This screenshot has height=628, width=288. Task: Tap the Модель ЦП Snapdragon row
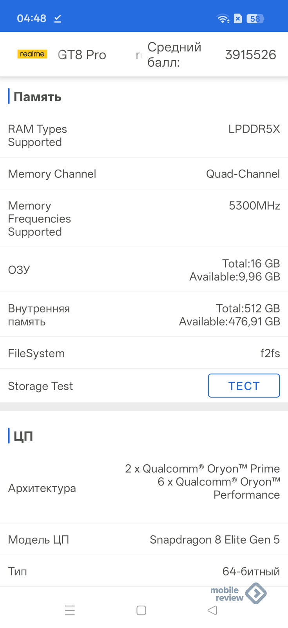(144, 539)
